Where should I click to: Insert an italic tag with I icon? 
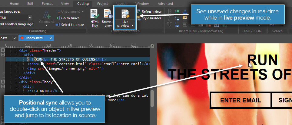point(168,18)
